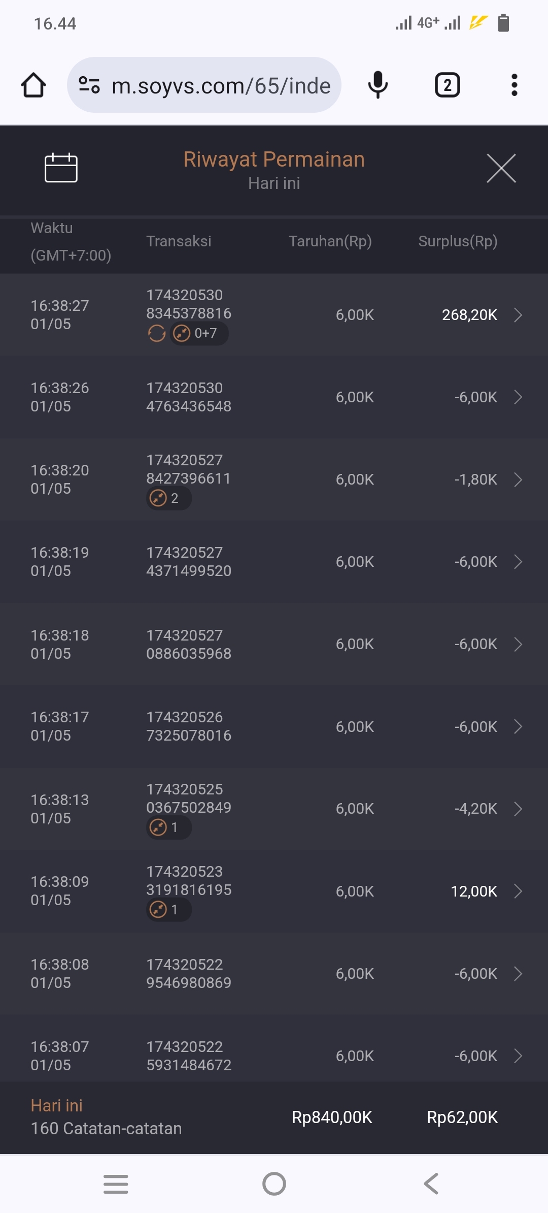Open the calendar date picker icon
The height and width of the screenshot is (1213, 548).
(61, 168)
